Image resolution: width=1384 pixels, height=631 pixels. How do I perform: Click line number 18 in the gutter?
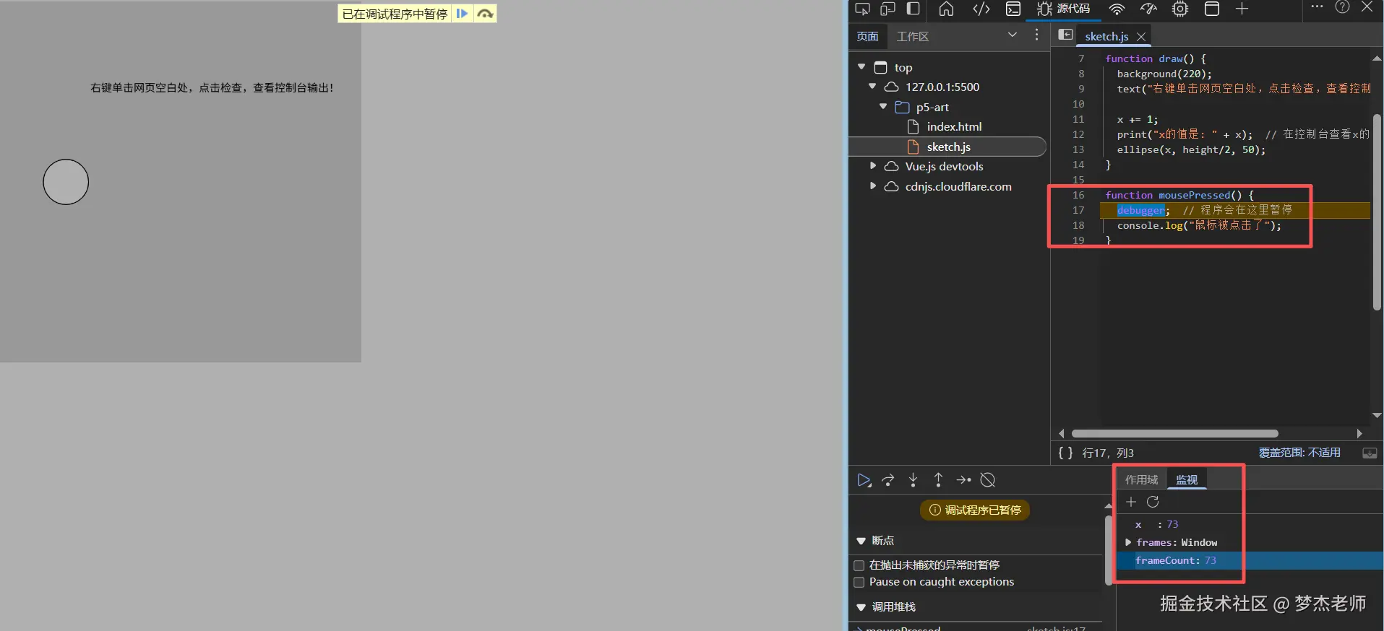coord(1078,225)
